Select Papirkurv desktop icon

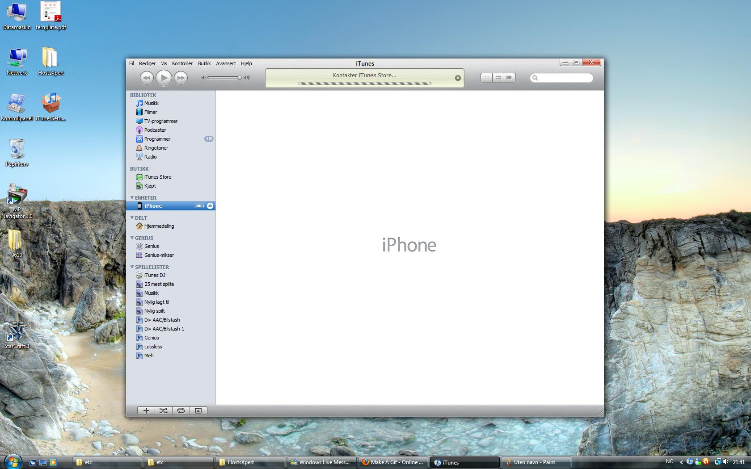click(x=17, y=152)
